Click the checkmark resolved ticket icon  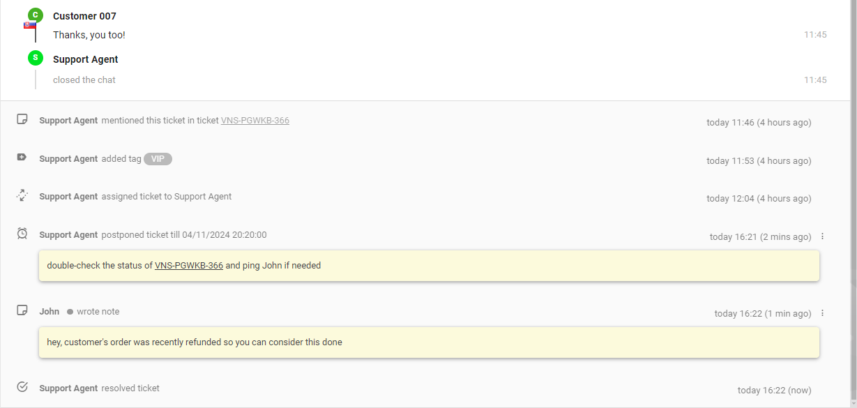(22, 387)
